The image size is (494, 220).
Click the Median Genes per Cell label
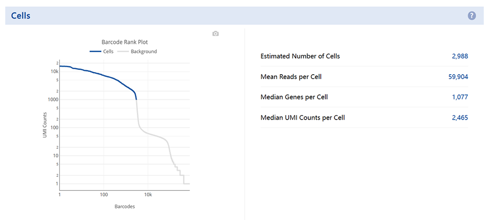click(294, 97)
